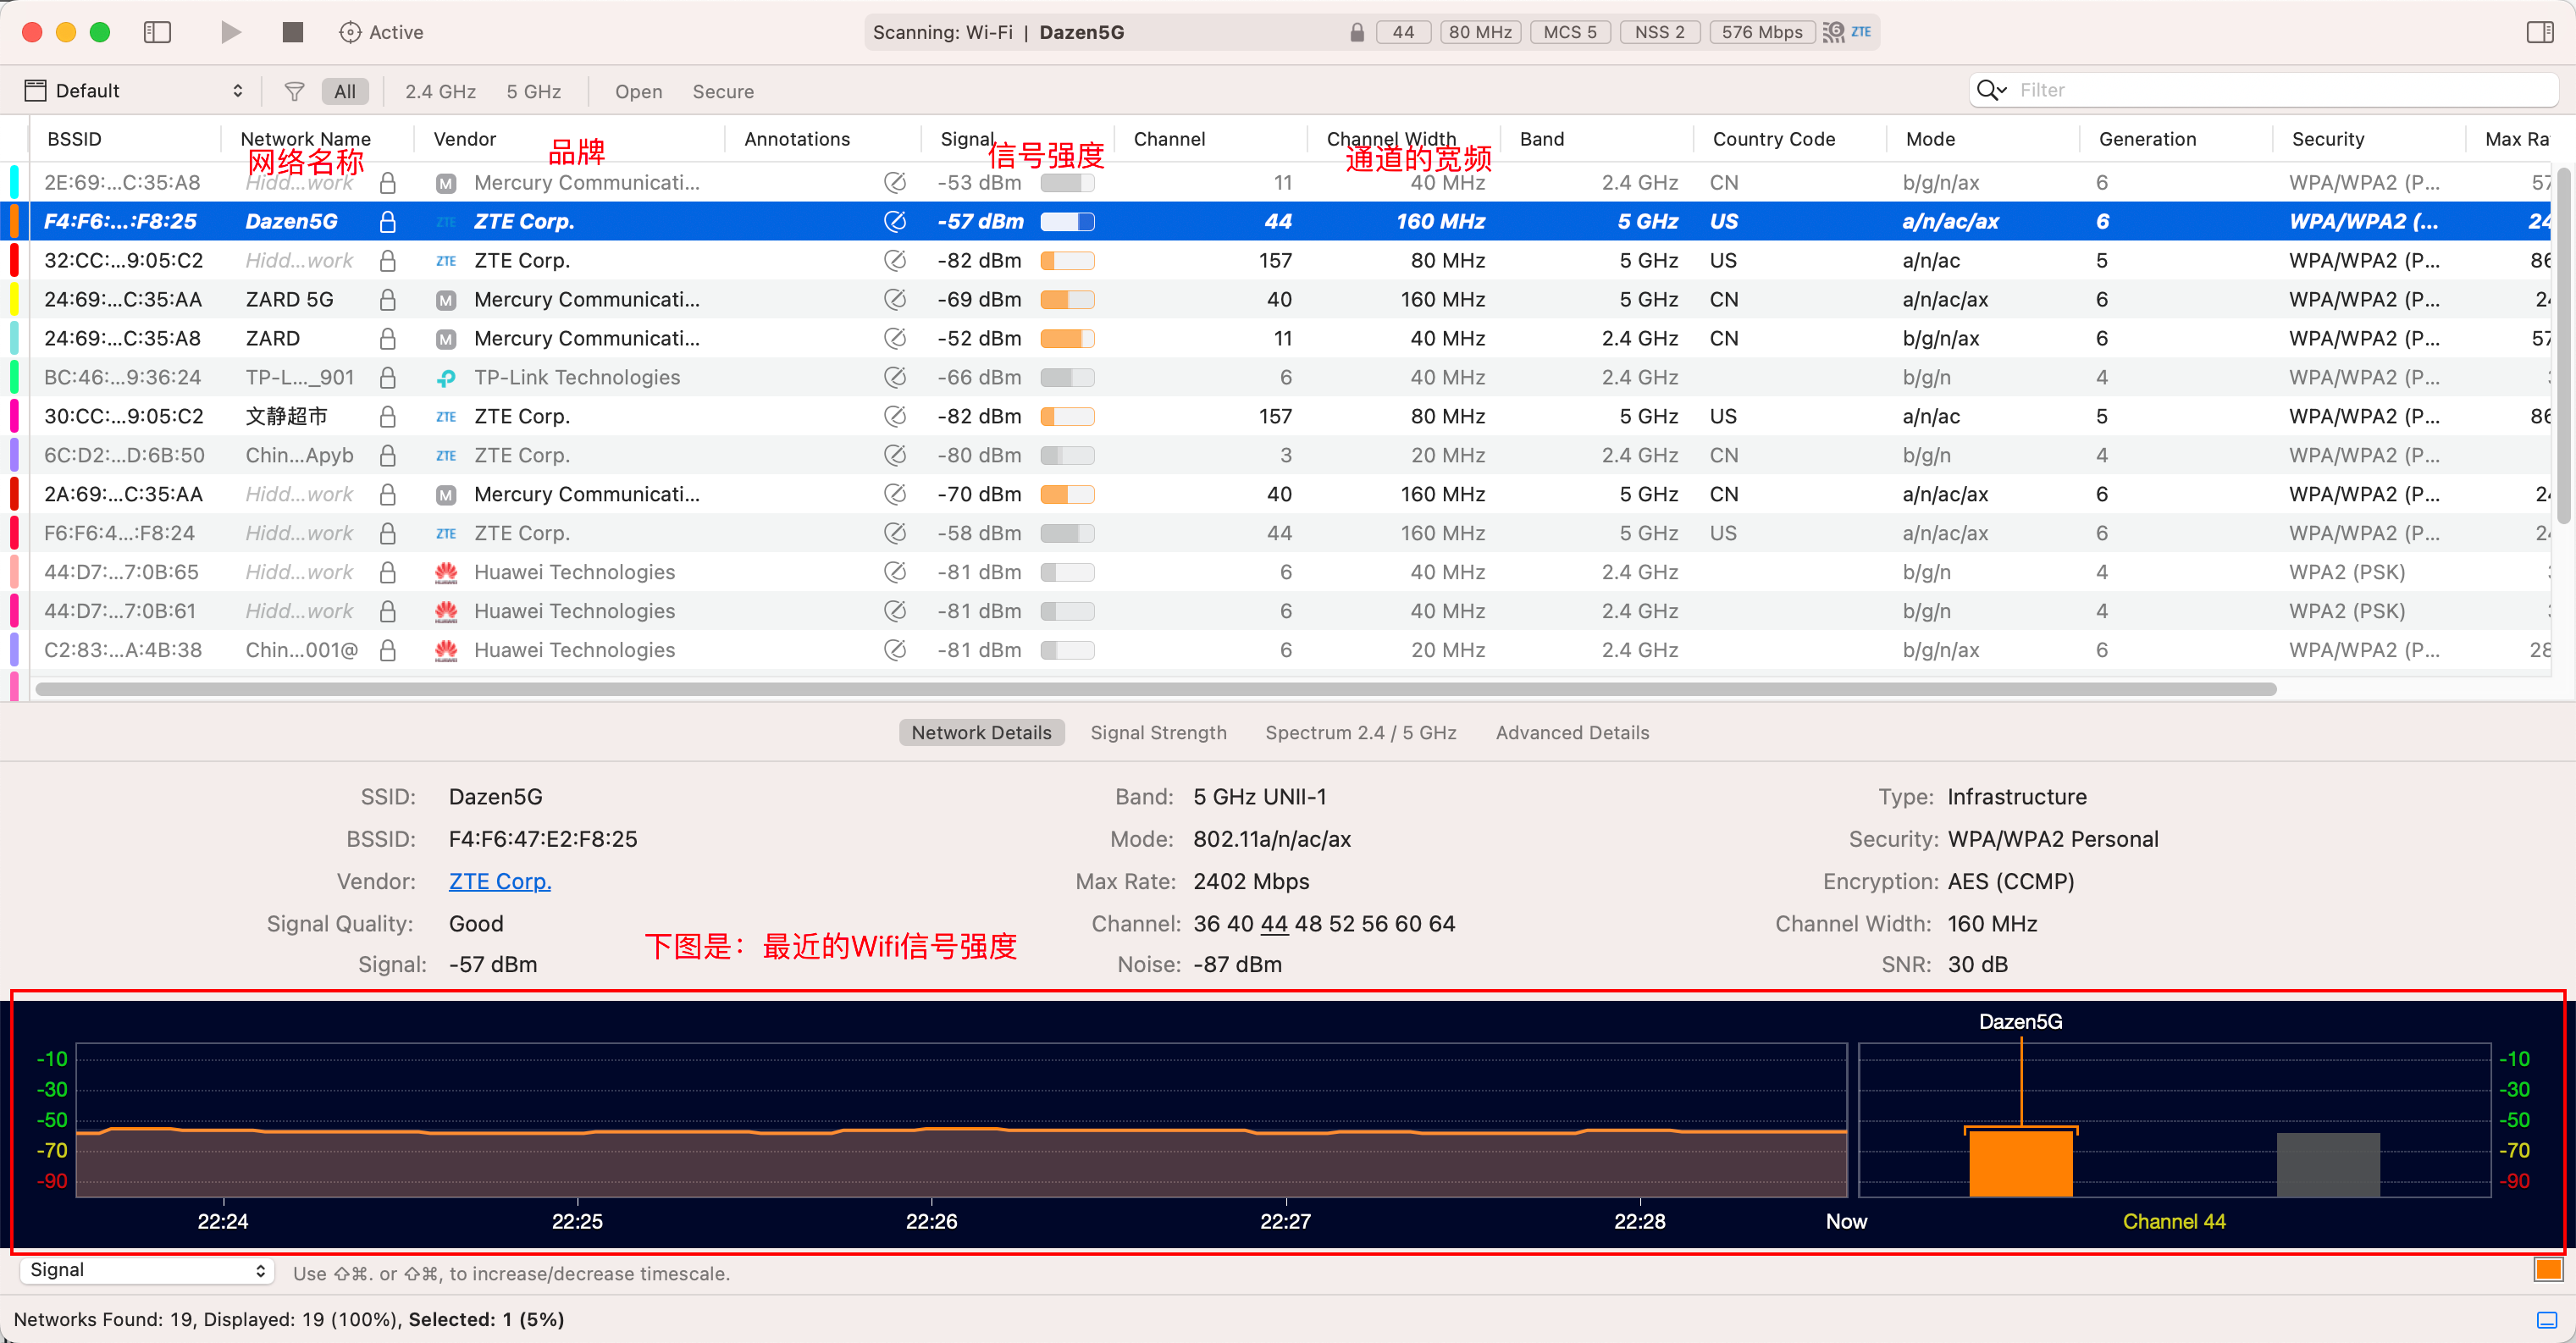Toggle the Secure networks filter
This screenshot has height=1343, width=2576.
click(x=722, y=91)
